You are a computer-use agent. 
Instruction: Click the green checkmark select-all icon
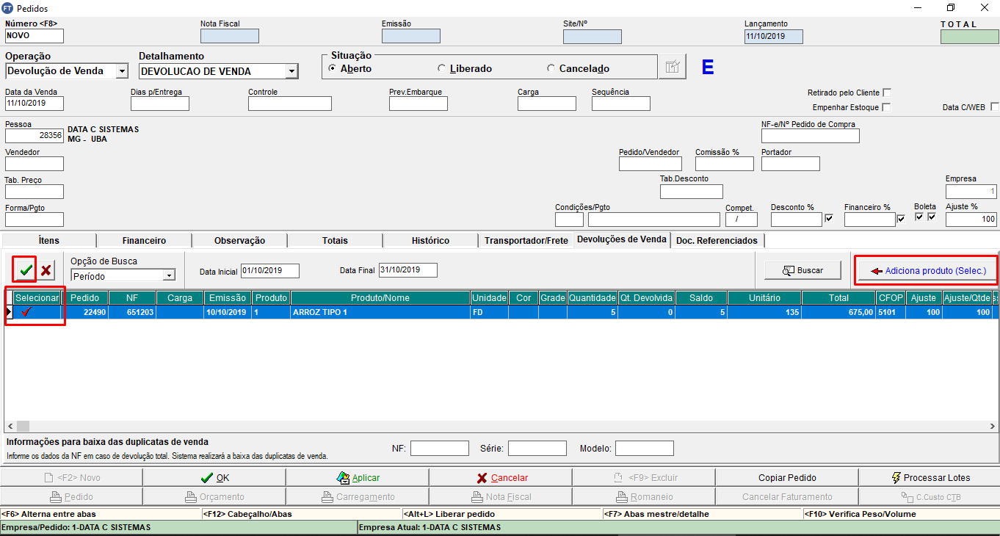(x=26, y=270)
